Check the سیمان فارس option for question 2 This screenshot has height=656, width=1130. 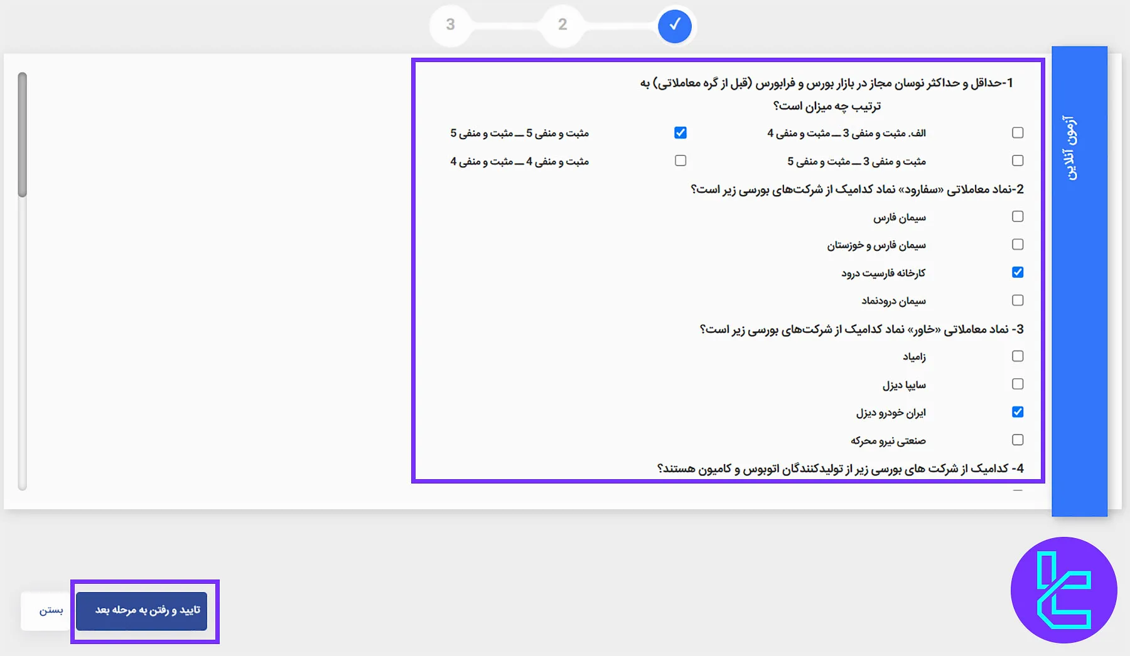pos(1018,216)
